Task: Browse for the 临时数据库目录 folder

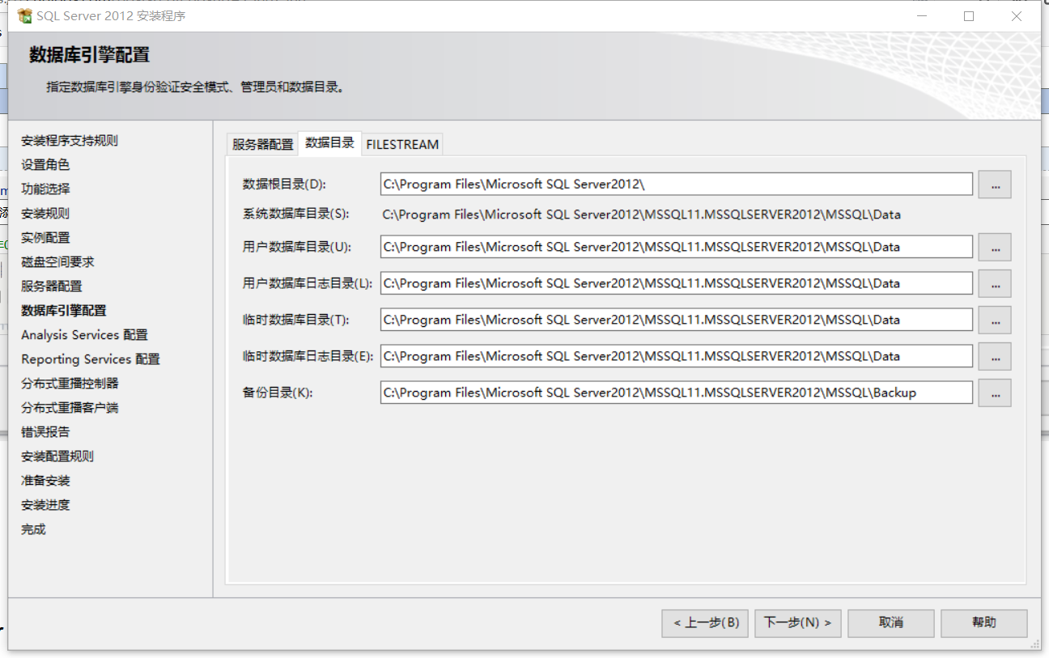Action: 995,320
